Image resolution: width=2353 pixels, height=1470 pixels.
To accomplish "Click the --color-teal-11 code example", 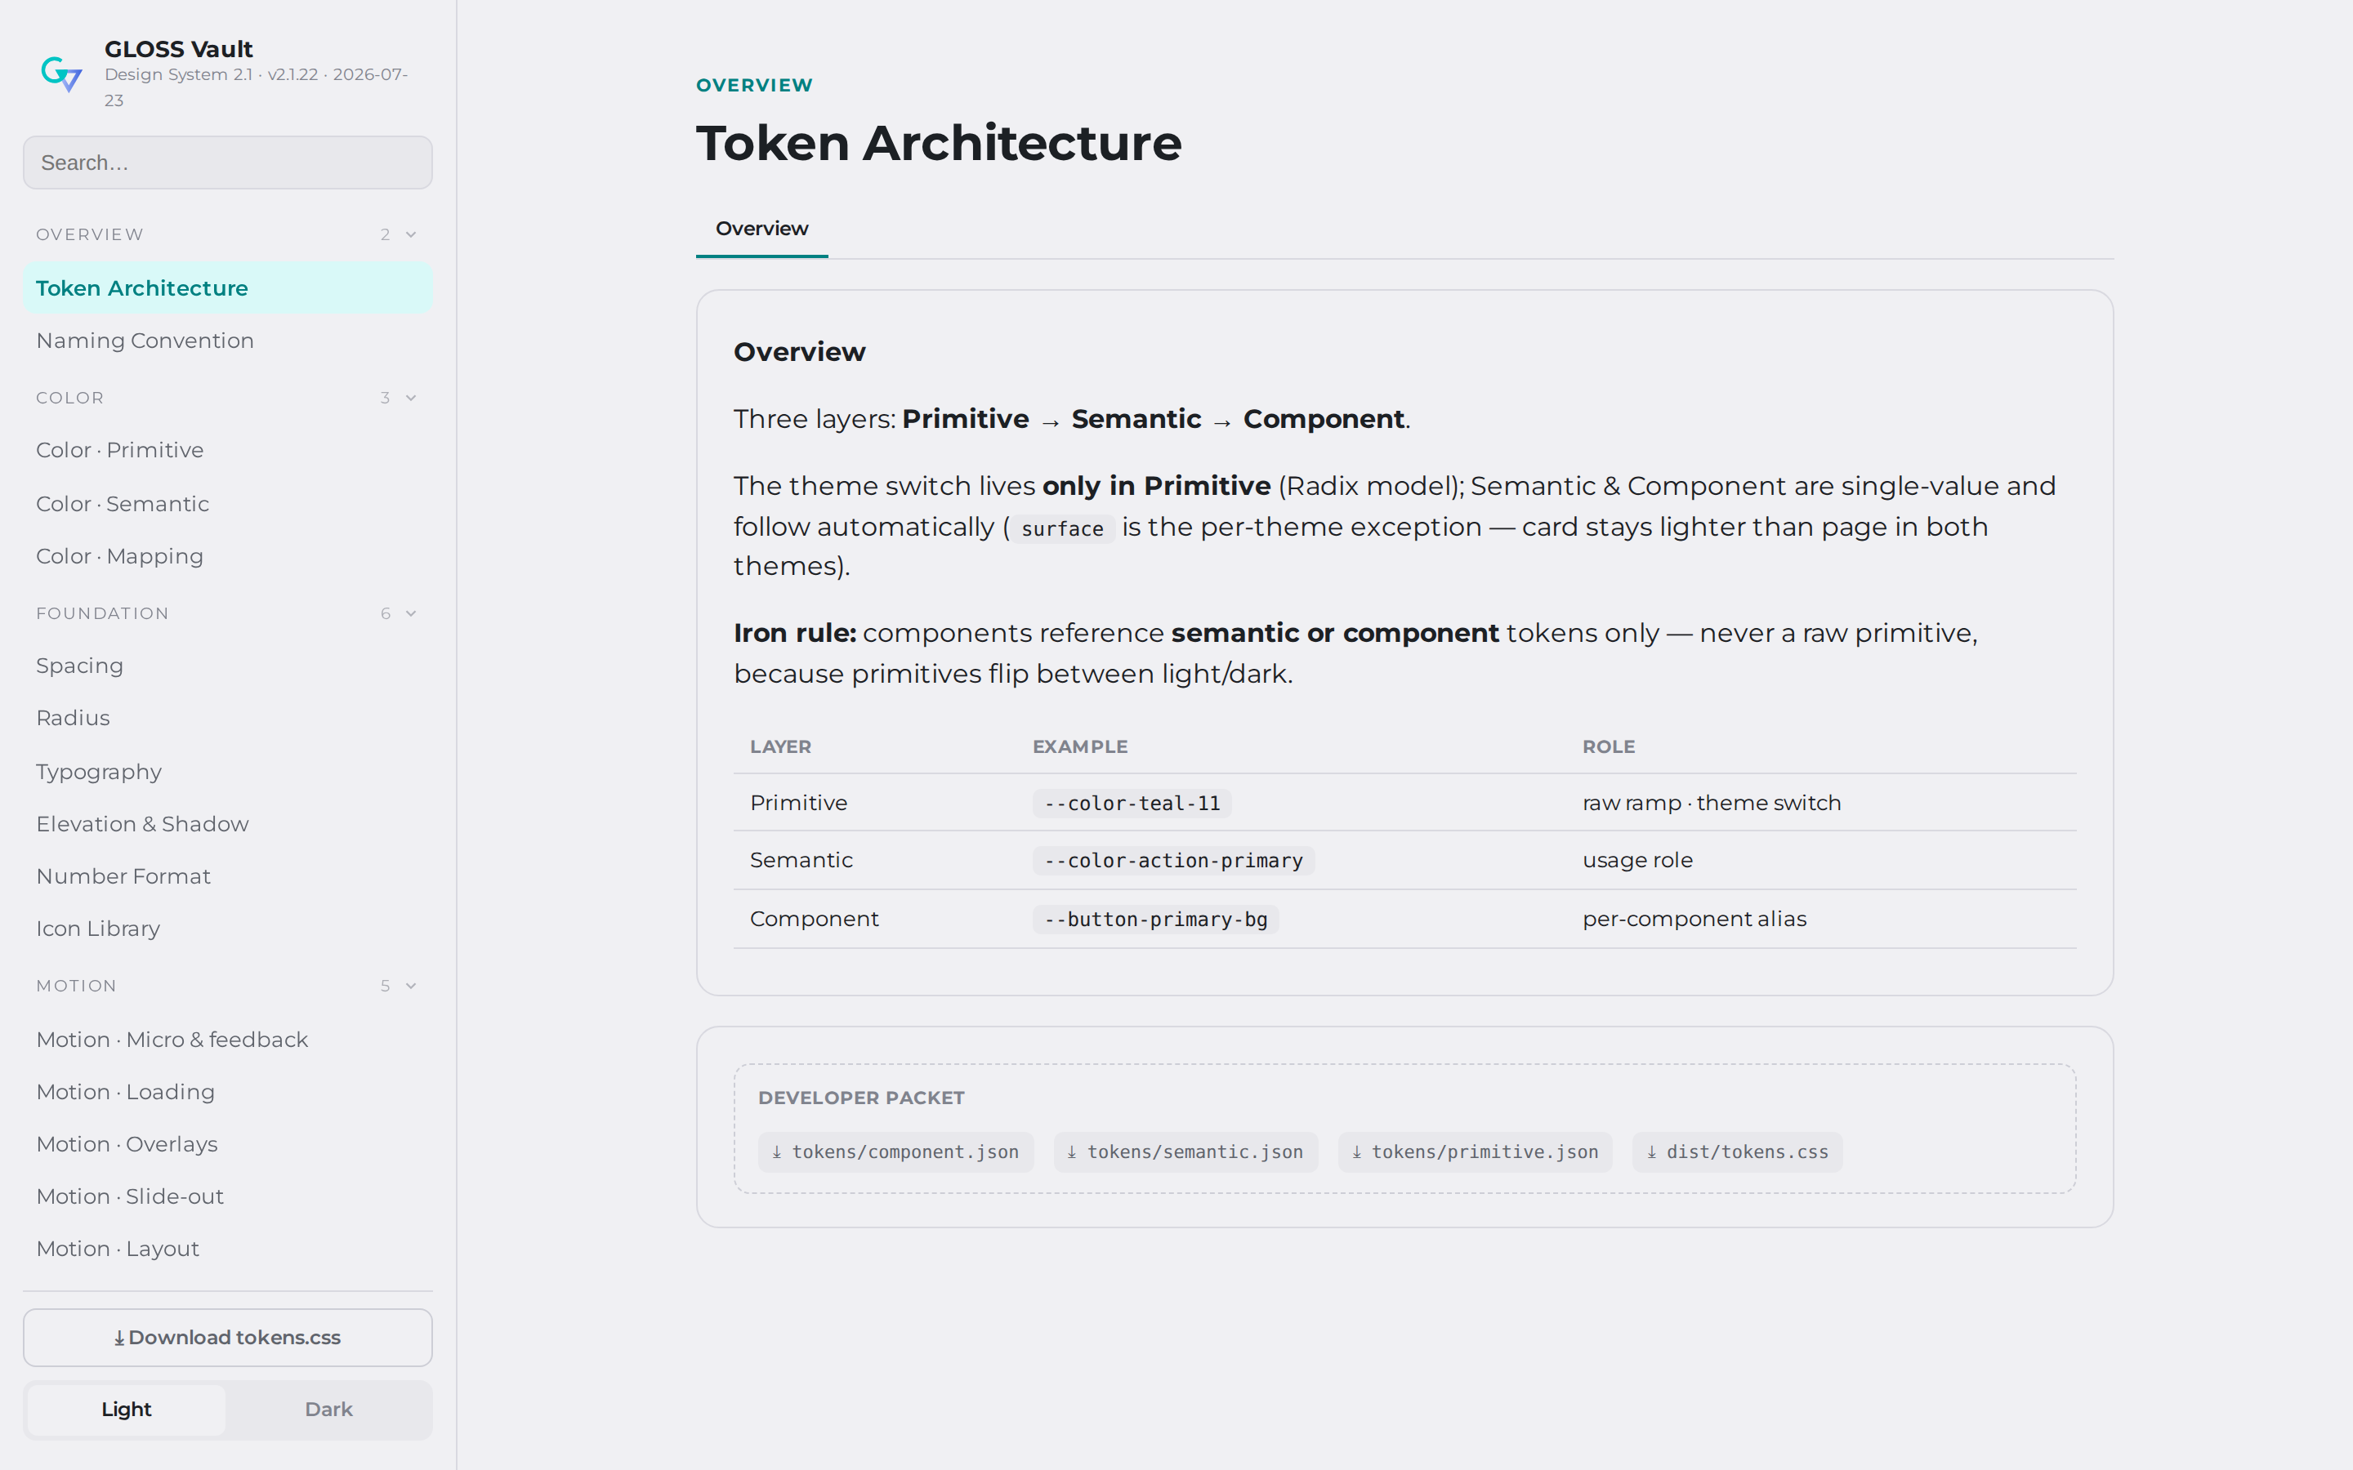I will 1132,804.
